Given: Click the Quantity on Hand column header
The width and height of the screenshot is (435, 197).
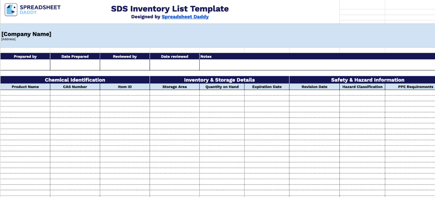Looking at the screenshot, I should (x=222, y=87).
